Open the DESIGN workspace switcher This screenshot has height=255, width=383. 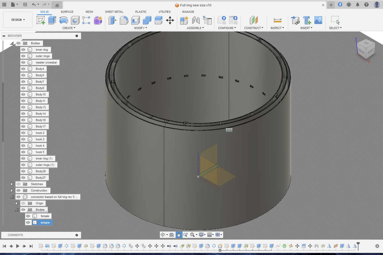pos(17,19)
